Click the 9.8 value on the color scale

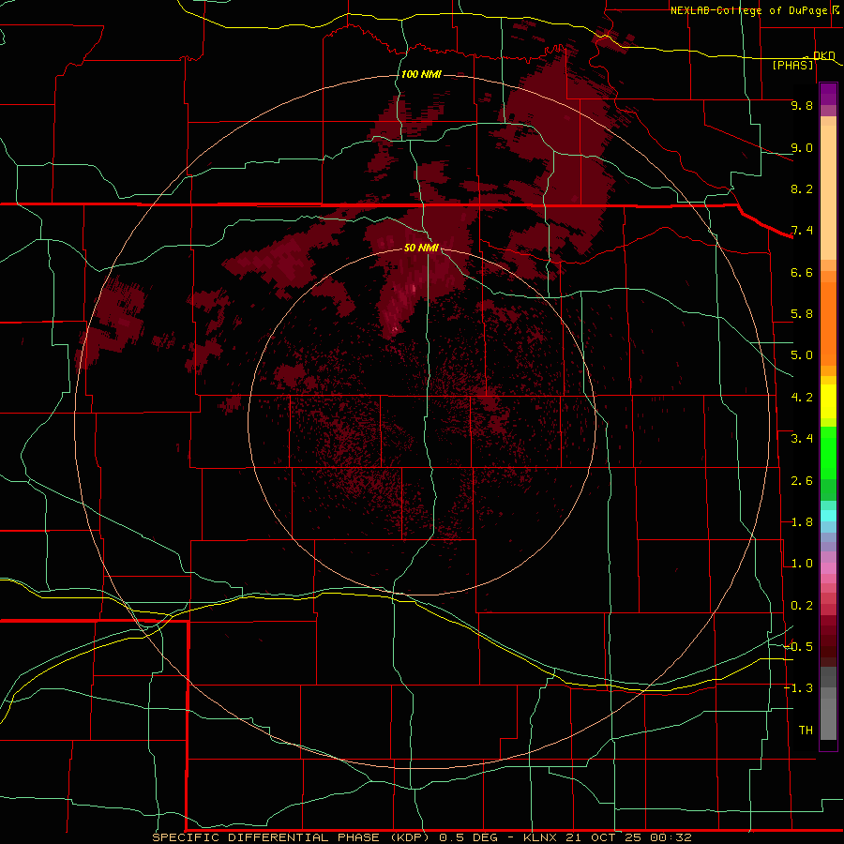[x=802, y=105]
